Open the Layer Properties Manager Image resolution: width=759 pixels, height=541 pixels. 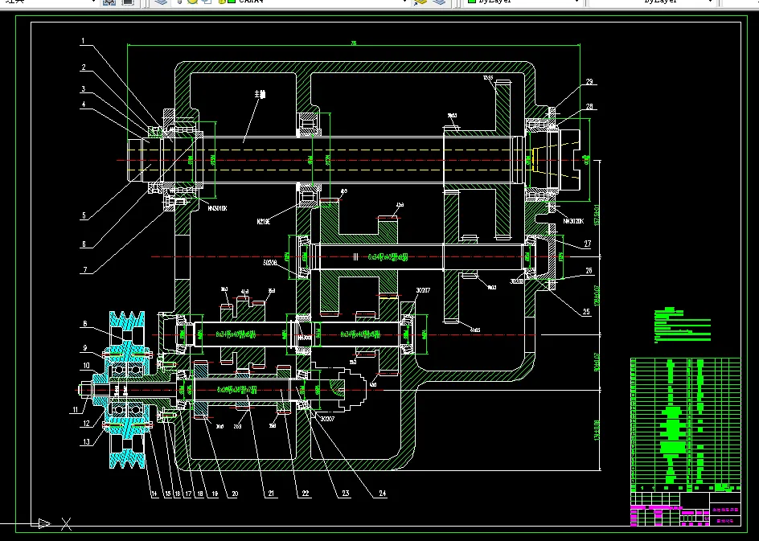[x=161, y=2]
